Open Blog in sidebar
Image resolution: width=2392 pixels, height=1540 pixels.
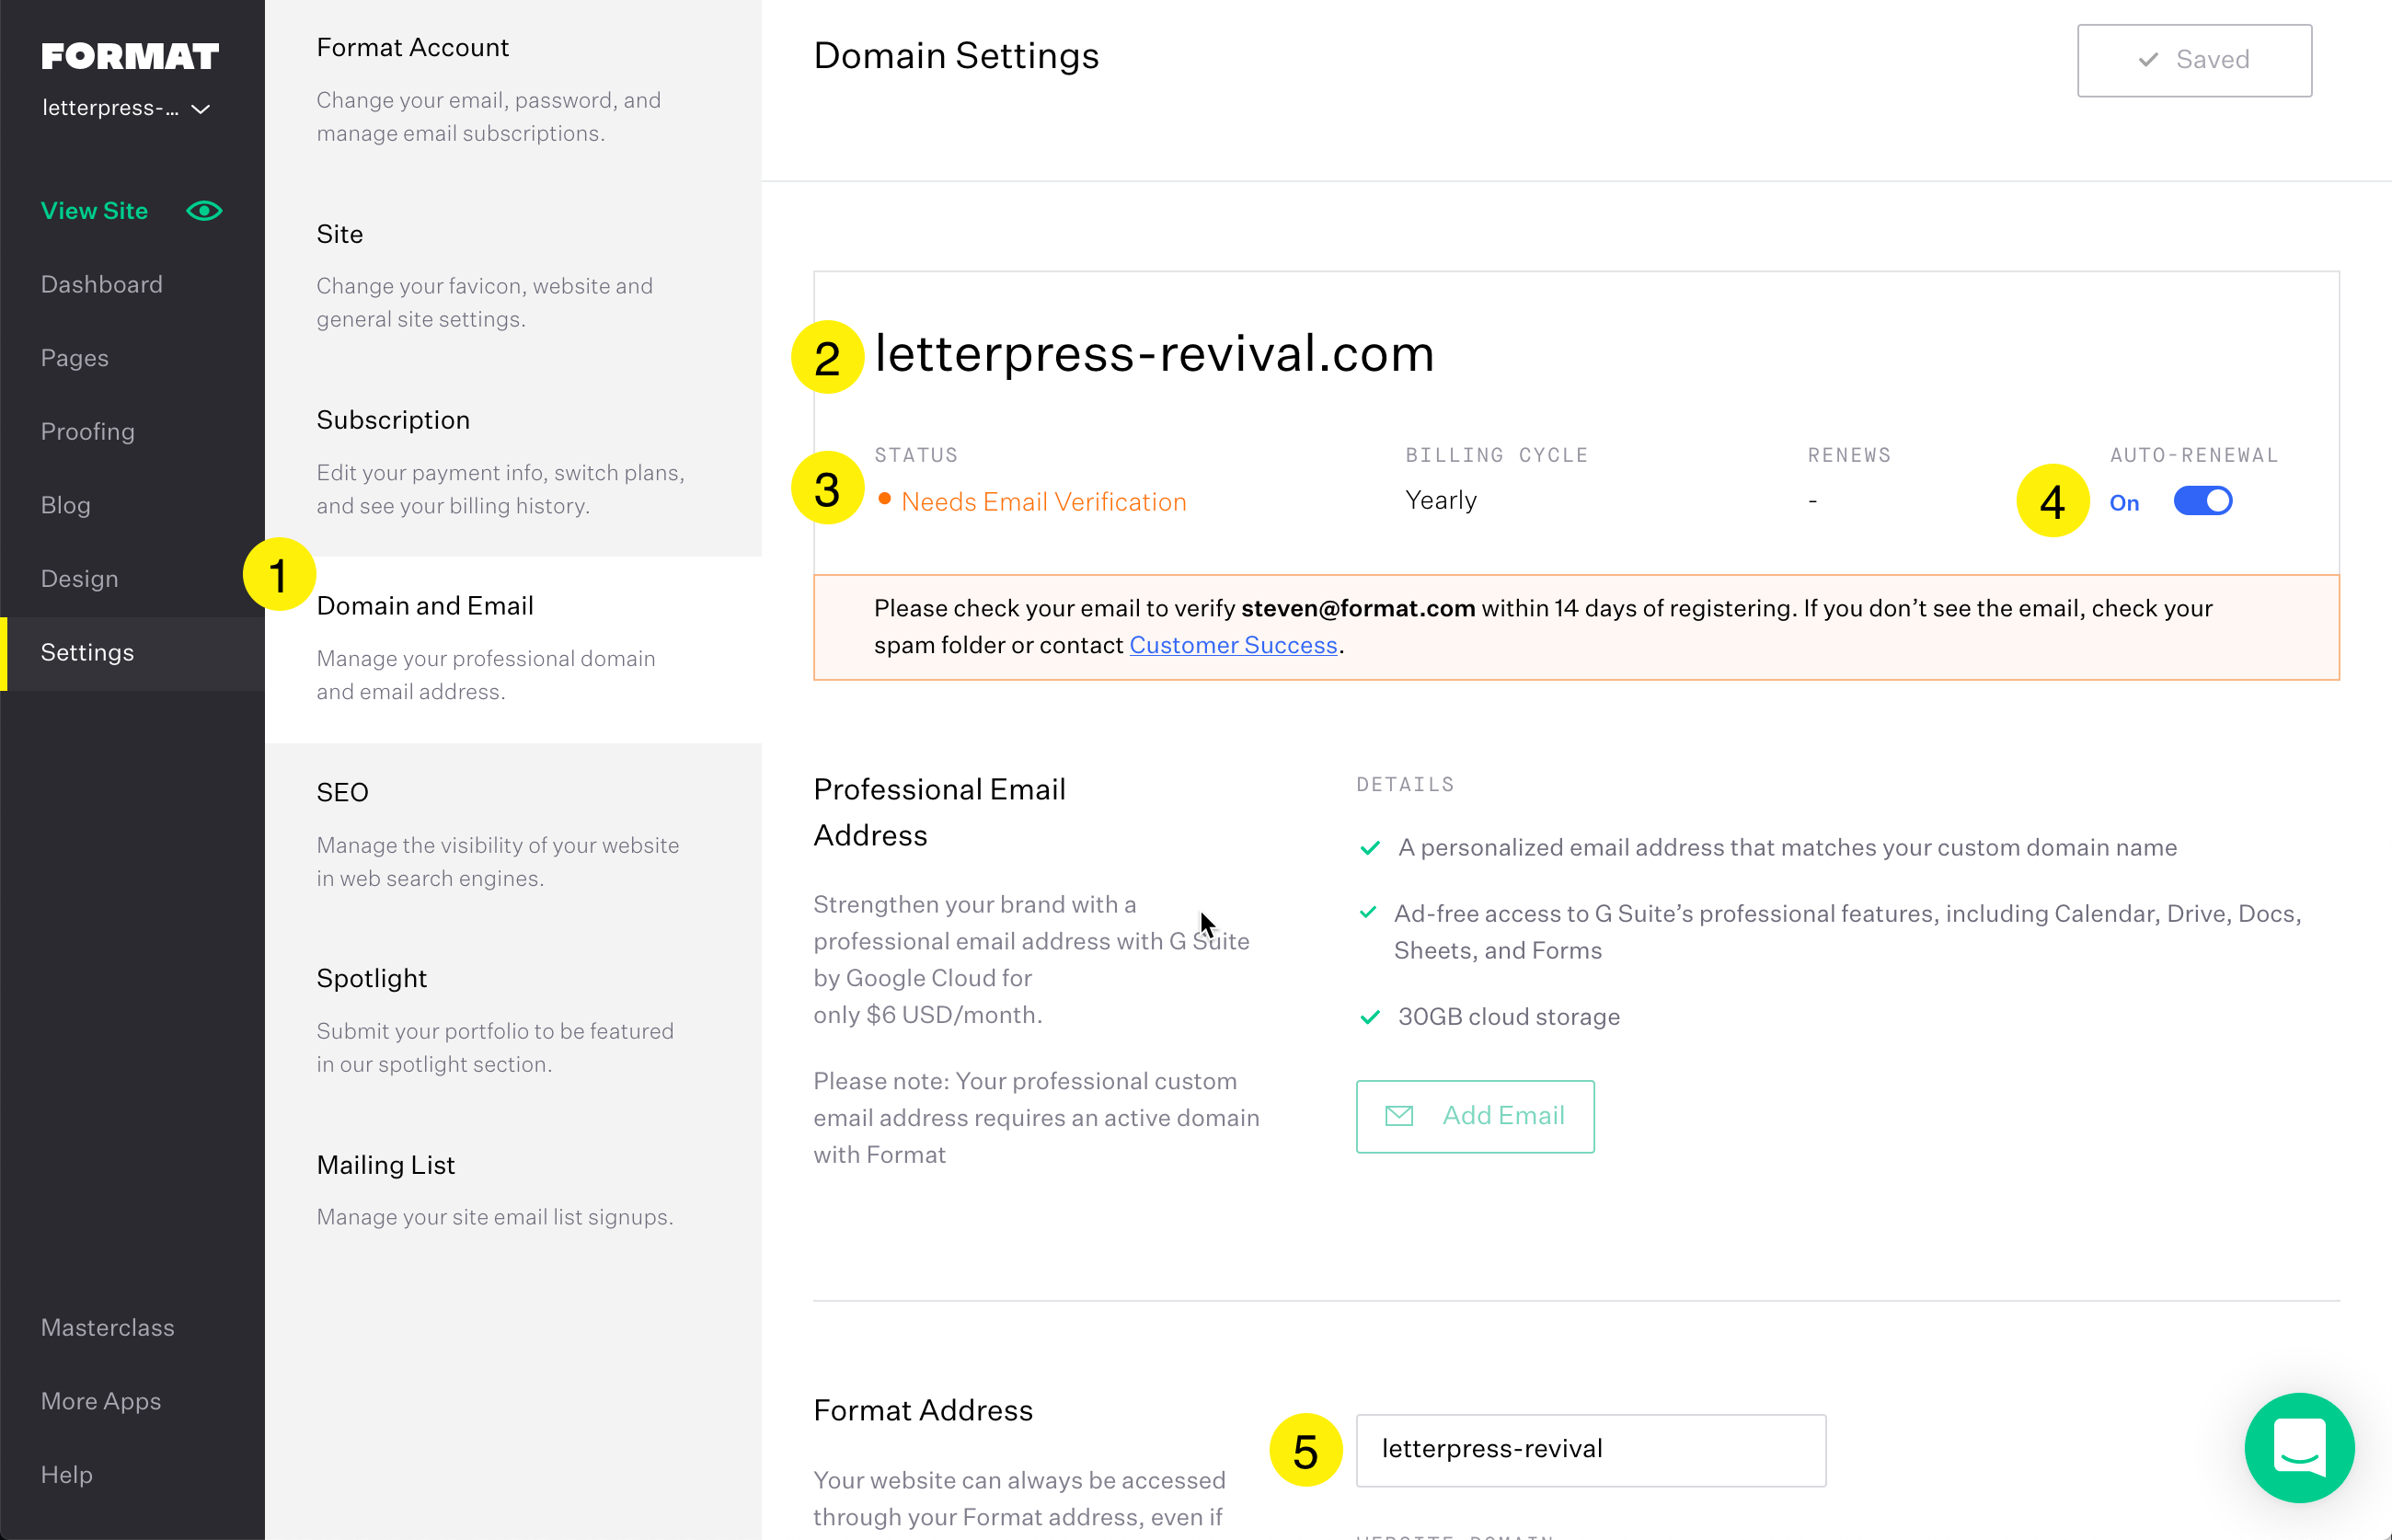pyautogui.click(x=66, y=505)
